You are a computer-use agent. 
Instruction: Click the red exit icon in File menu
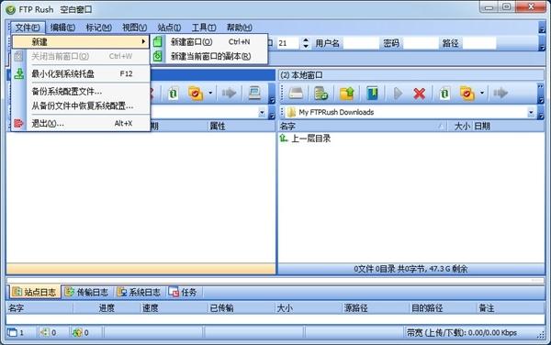click(x=19, y=124)
